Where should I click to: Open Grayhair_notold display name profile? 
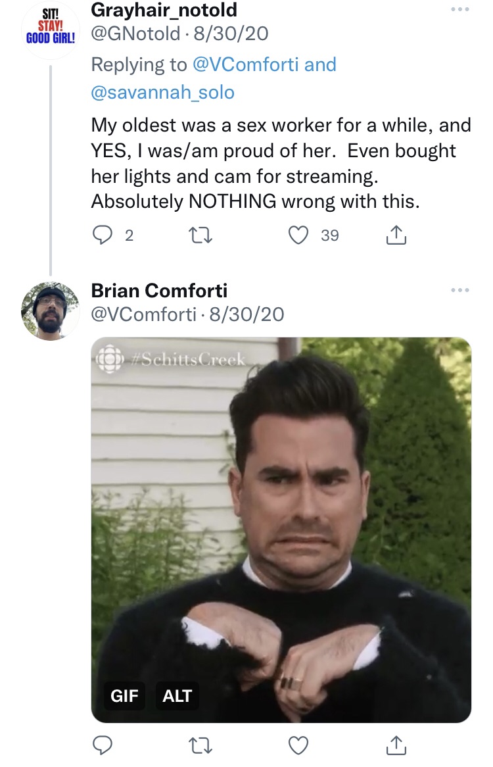tap(164, 11)
